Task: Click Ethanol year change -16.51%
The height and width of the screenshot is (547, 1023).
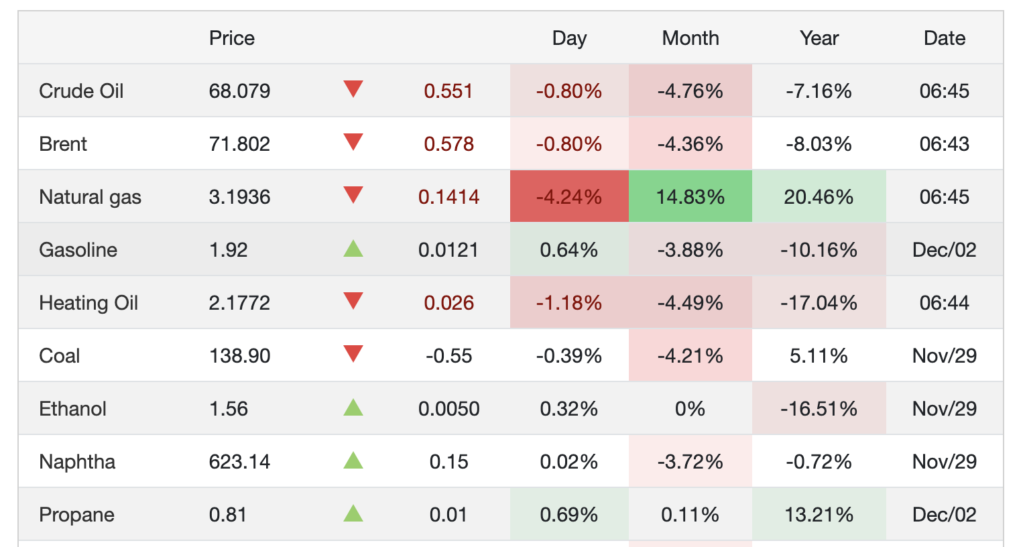Action: pyautogui.click(x=819, y=408)
